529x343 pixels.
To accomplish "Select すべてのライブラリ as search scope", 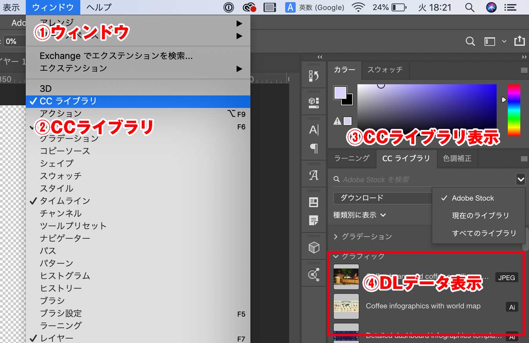I will 478,233.
